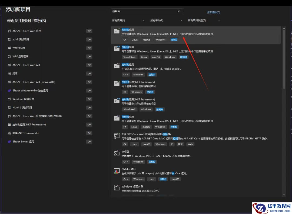This screenshot has width=292, height=214.
Task: Select WPF 应用程序 from recent templates list
Action: tap(20, 56)
